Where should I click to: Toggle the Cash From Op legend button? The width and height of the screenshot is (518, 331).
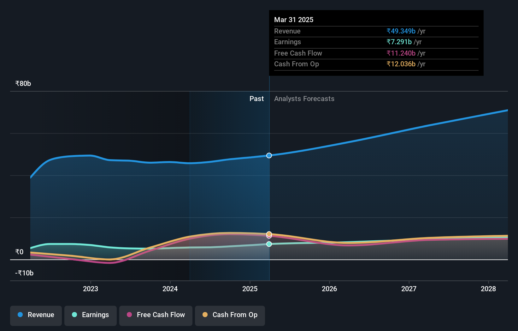(230, 316)
